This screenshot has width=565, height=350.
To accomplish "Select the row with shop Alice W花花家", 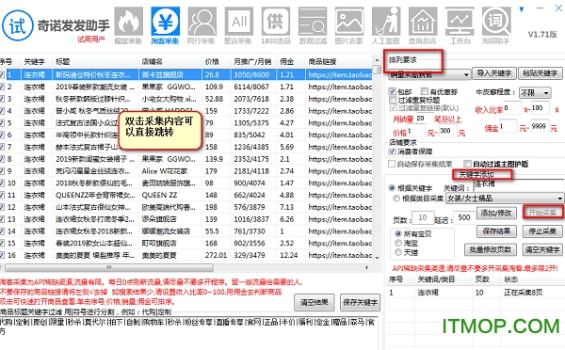I will 186,171.
